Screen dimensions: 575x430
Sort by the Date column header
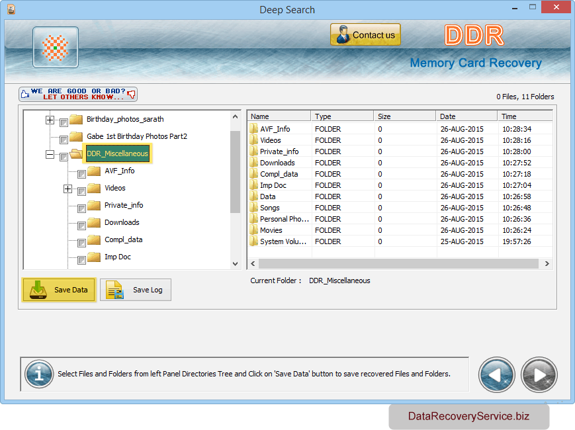[x=467, y=116]
